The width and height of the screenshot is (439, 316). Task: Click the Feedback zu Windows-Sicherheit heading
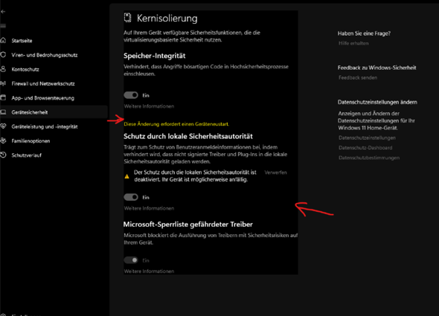376,68
